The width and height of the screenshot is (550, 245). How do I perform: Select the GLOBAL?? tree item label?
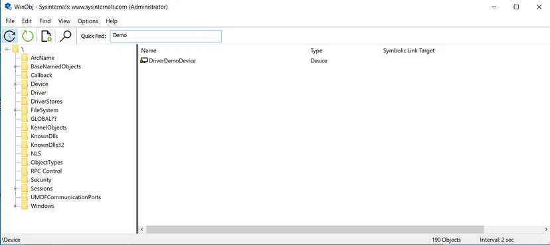[43, 118]
